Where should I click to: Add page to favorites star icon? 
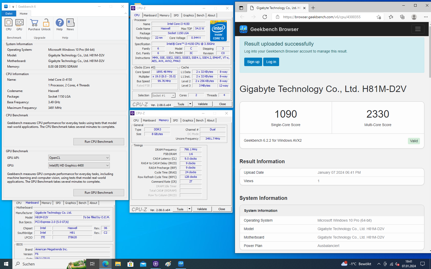click(x=379, y=17)
